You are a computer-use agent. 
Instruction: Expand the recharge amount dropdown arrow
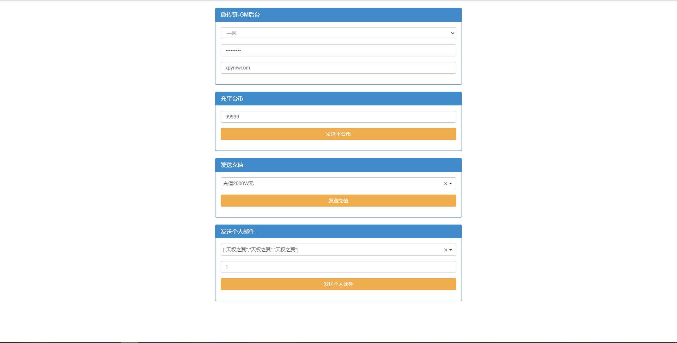[451, 184]
